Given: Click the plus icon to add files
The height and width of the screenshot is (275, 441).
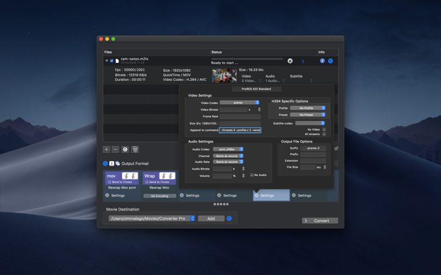Looking at the screenshot, I should (106, 150).
